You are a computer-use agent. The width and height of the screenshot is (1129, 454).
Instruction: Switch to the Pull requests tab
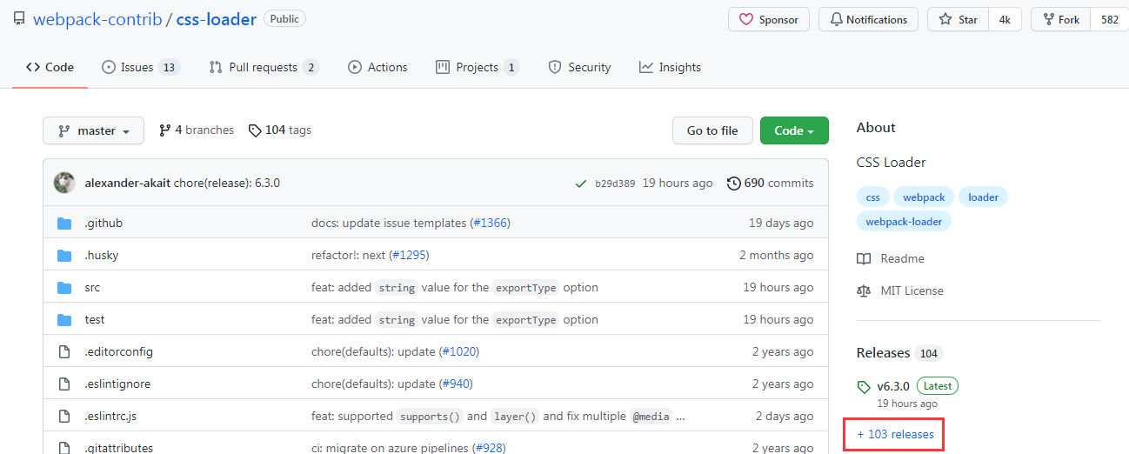264,67
